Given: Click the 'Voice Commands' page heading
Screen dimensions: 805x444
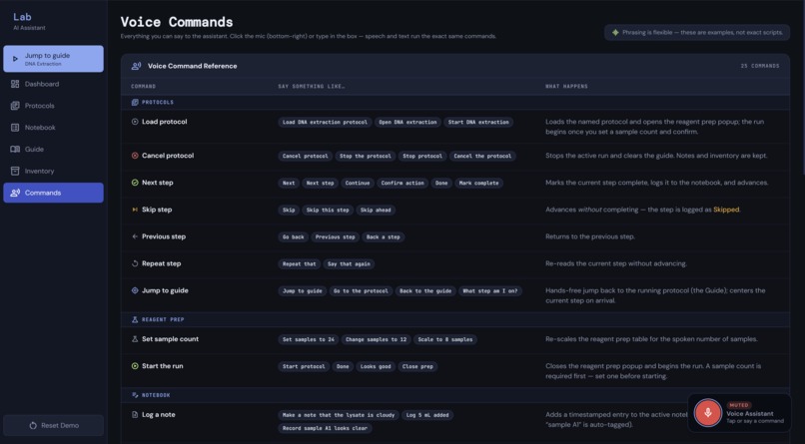Looking at the screenshot, I should 177,22.
